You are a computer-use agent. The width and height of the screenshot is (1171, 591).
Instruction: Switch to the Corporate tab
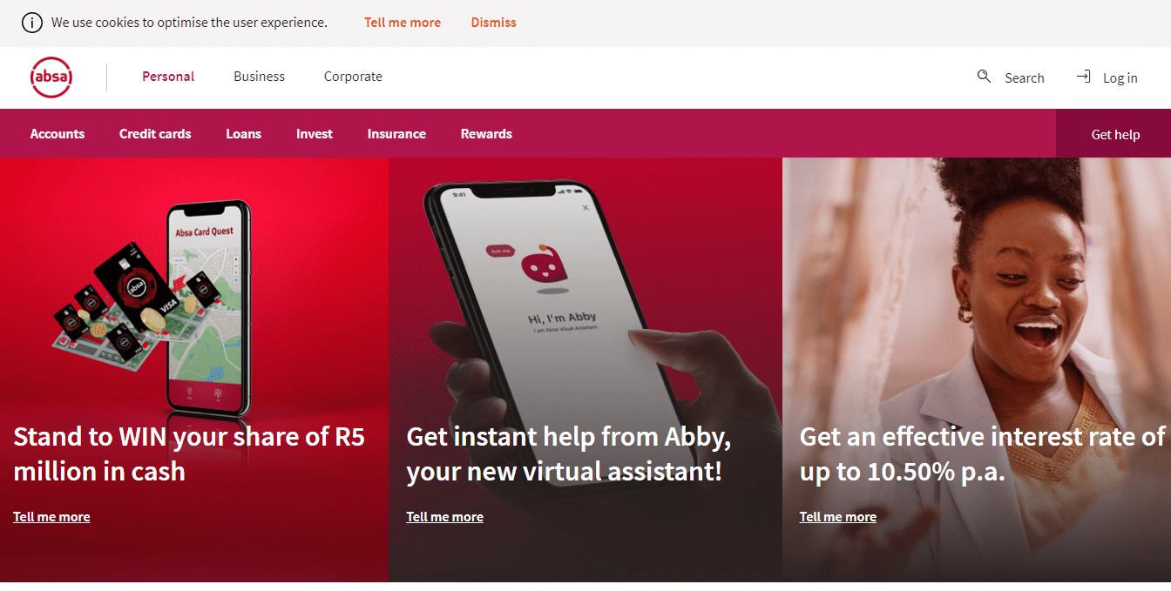click(x=353, y=77)
